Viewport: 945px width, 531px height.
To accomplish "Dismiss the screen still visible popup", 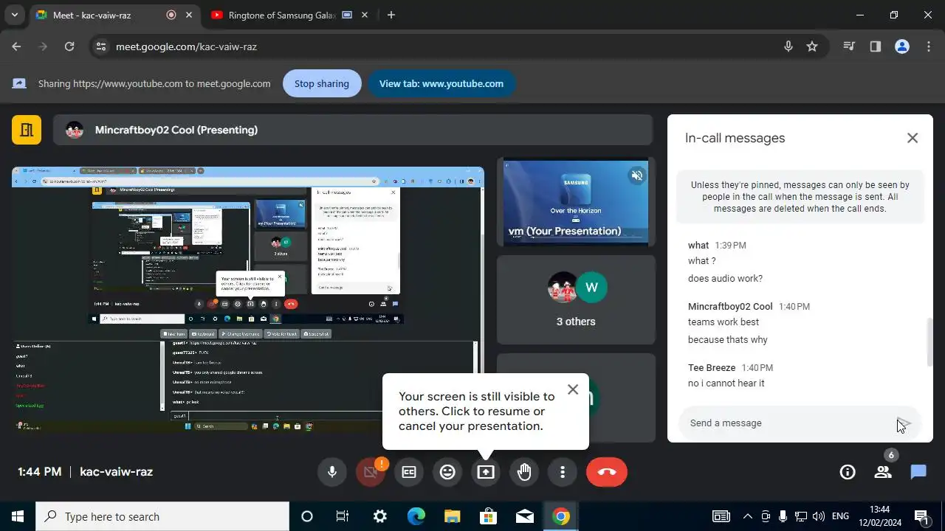I will pos(573,389).
